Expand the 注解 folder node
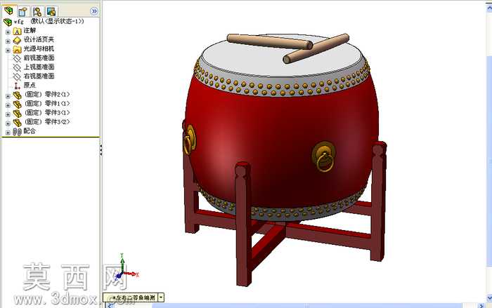 [x=8, y=32]
